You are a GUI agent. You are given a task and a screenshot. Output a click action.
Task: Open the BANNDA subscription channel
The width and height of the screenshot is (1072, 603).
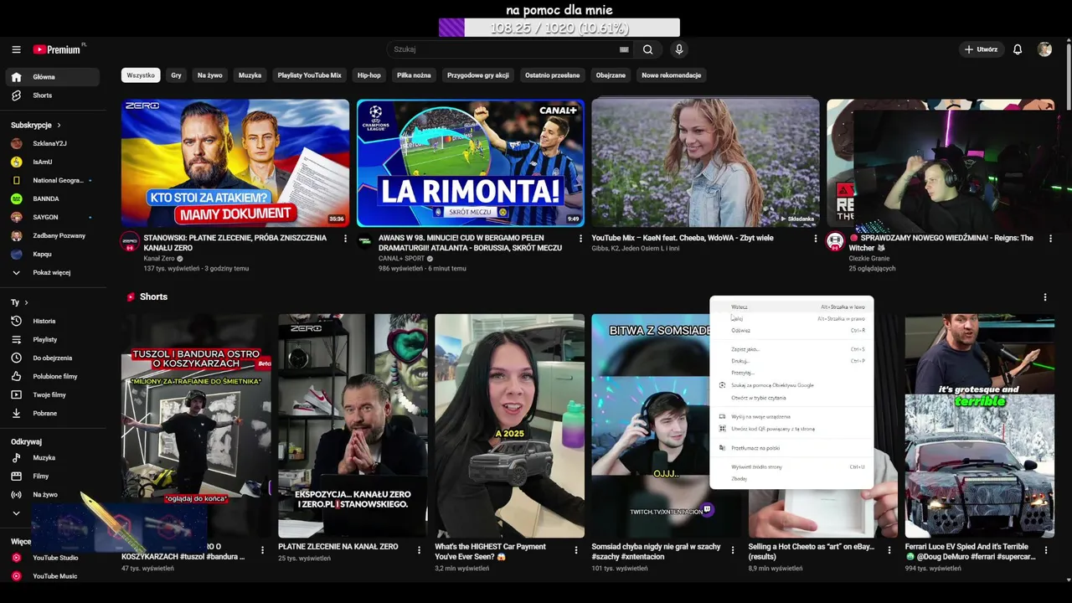coord(52,198)
